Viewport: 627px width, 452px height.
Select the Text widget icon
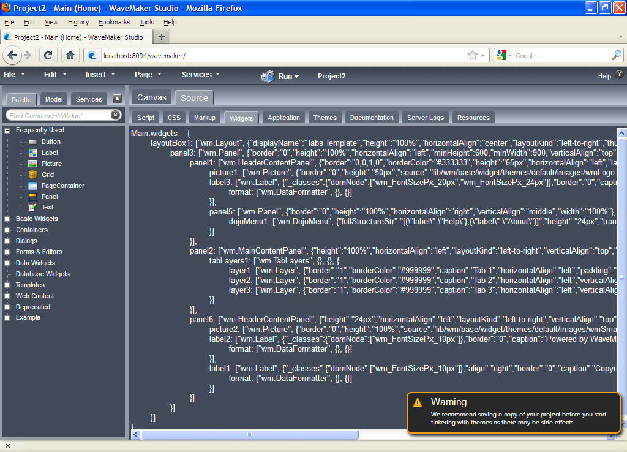point(33,207)
